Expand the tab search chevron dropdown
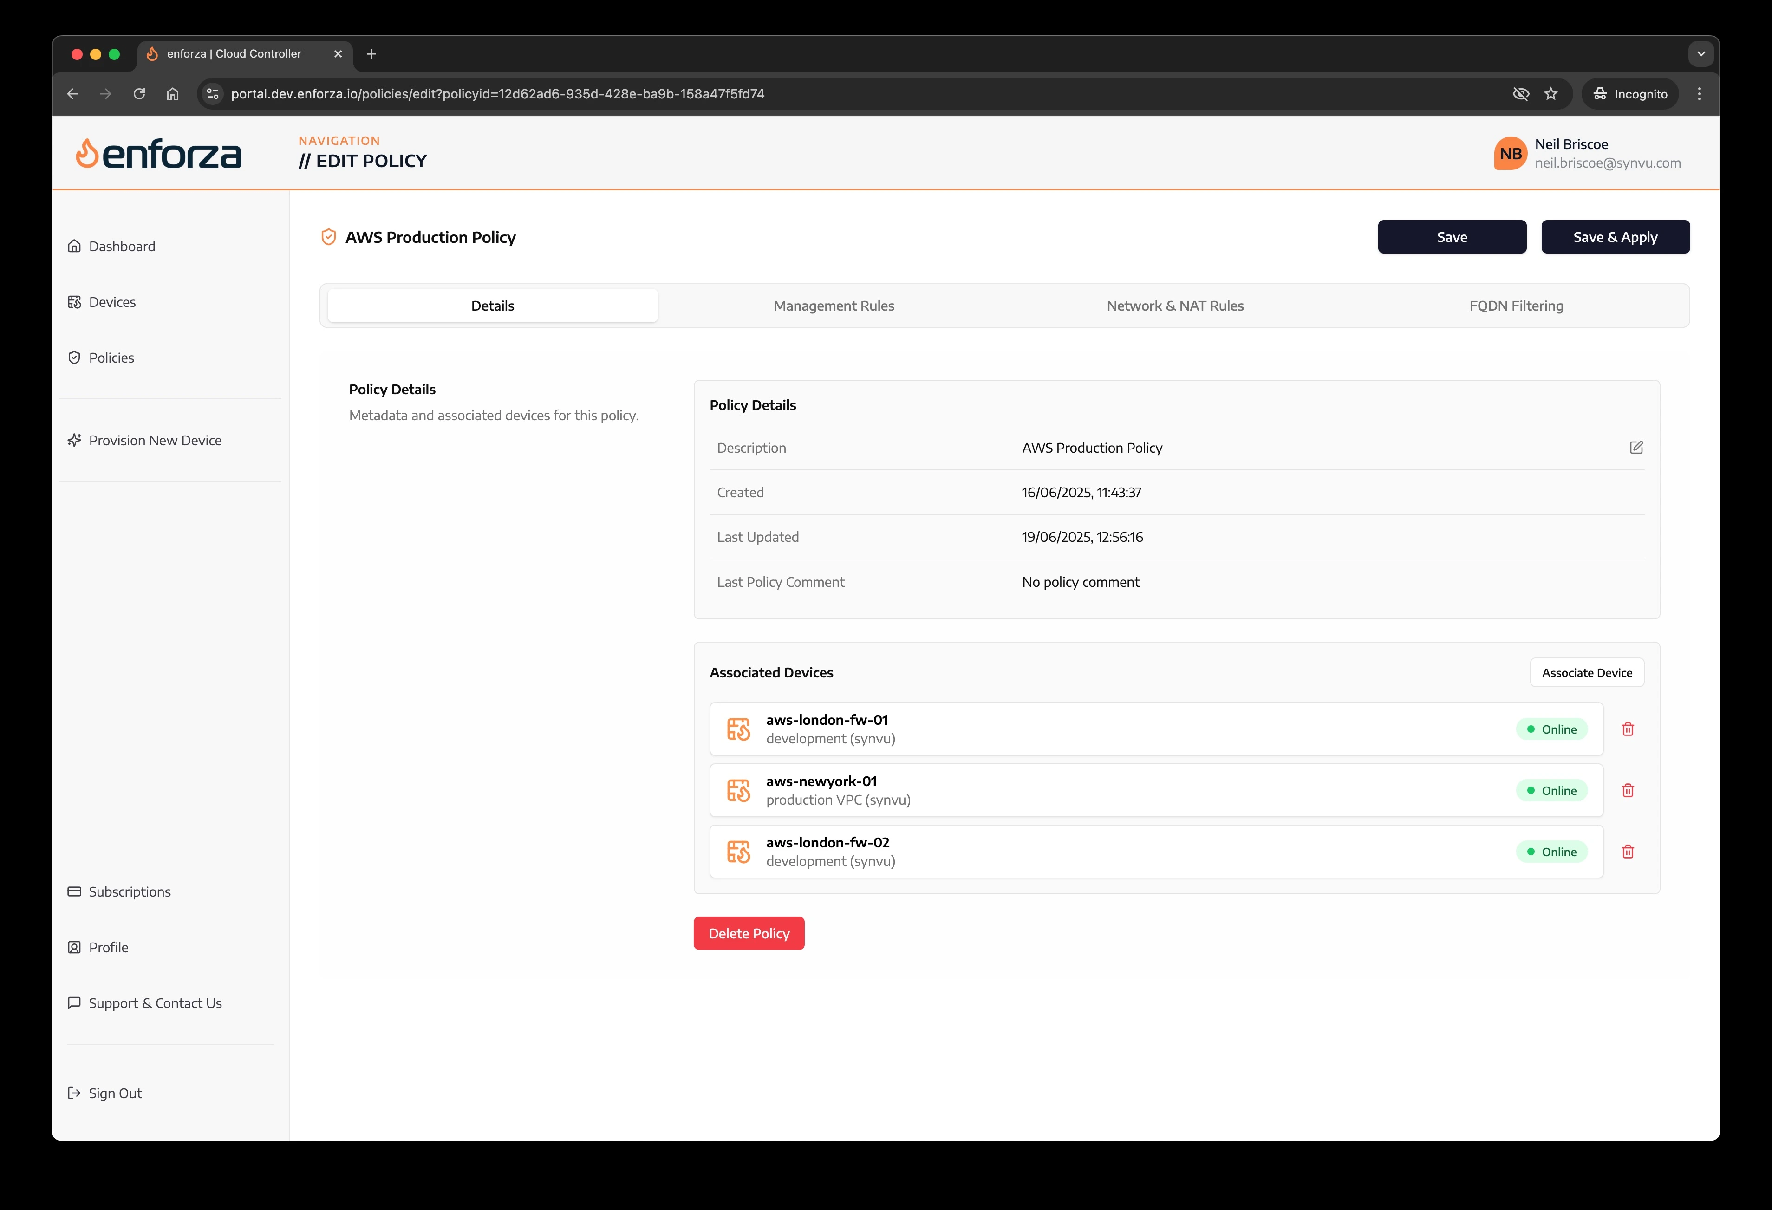This screenshot has height=1210, width=1772. (x=1700, y=54)
